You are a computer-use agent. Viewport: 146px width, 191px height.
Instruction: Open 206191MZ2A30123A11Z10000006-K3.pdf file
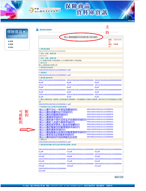(53, 155)
